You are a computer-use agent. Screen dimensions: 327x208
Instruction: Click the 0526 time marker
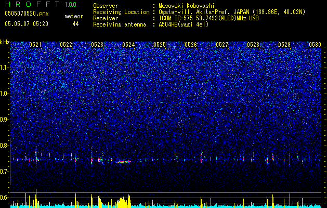[x=191, y=45]
